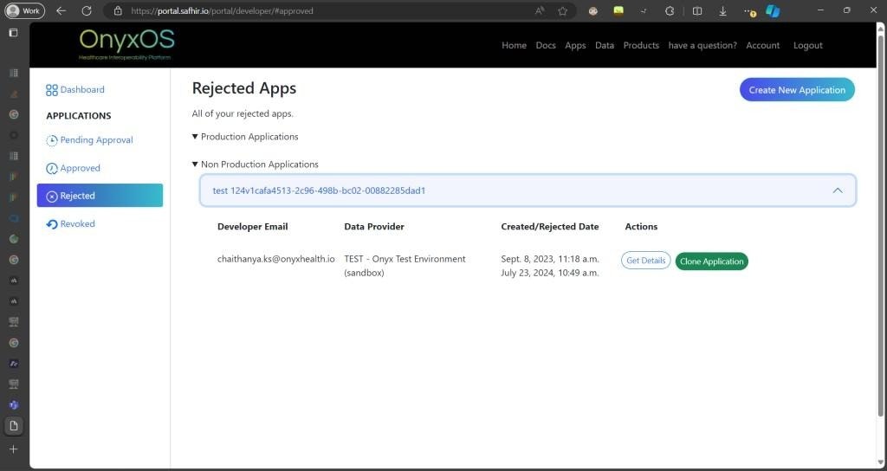Open browser split screen icon
The height and width of the screenshot is (471, 887).
tap(697, 11)
